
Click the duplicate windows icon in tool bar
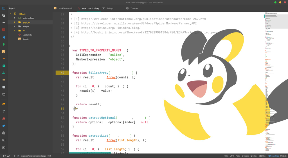pyautogui.click(x=4, y=15)
